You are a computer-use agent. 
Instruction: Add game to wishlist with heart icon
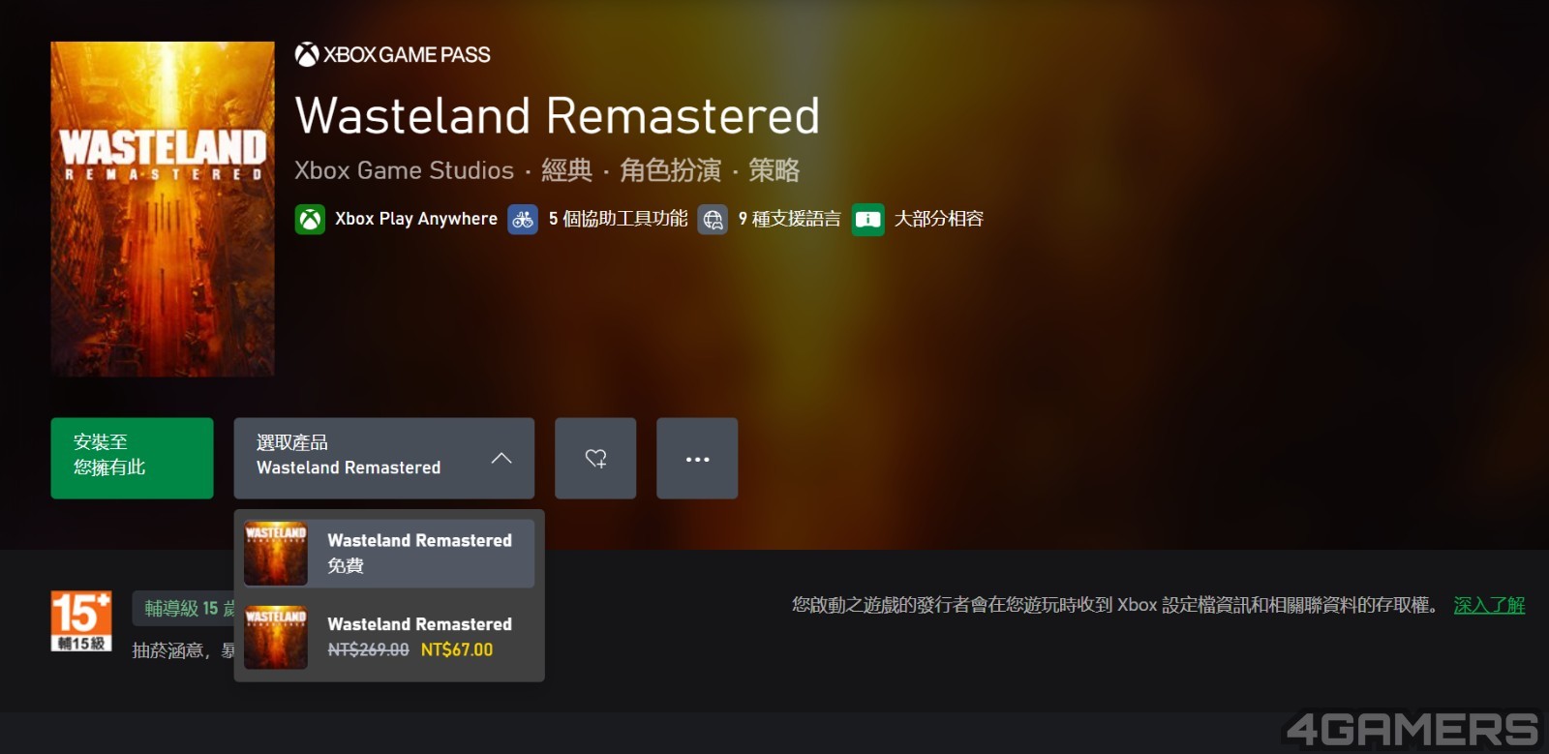(x=595, y=459)
